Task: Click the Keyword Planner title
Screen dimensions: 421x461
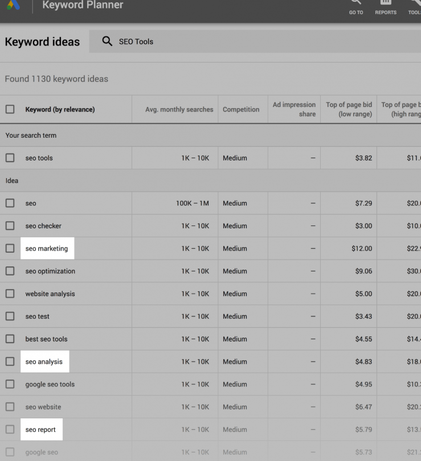Action: coord(83,5)
